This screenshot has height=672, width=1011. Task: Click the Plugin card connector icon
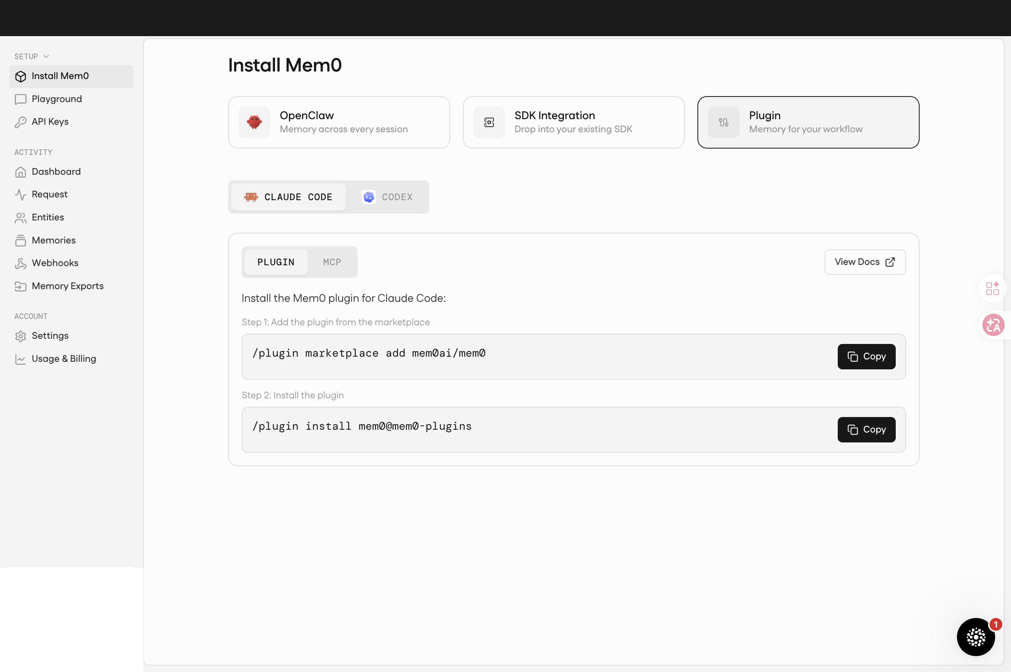(x=723, y=122)
